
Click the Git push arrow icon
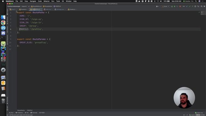pyautogui.click(x=192, y=6)
